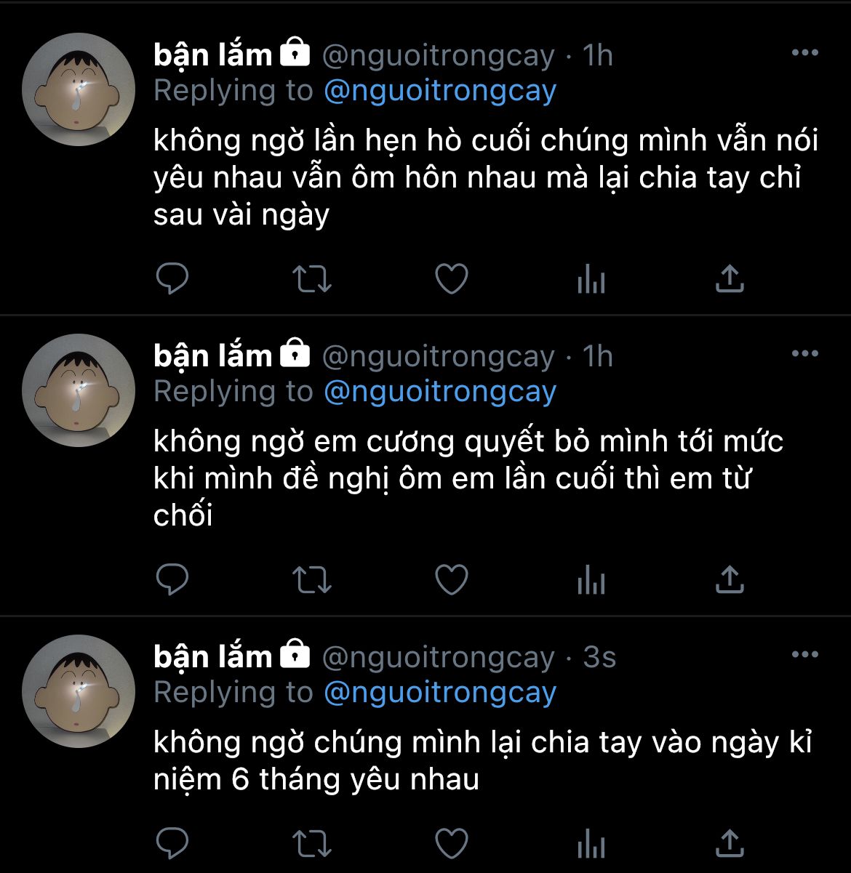View analytics of the first tweet

591,278
